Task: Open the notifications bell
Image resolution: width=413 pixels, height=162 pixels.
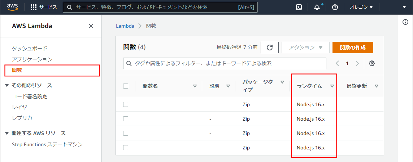Action: [317, 7]
